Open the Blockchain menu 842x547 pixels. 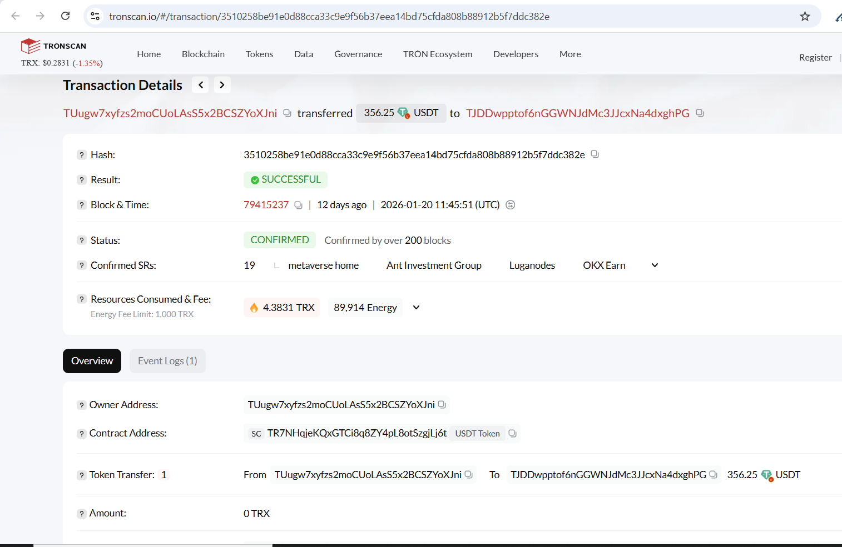(203, 54)
